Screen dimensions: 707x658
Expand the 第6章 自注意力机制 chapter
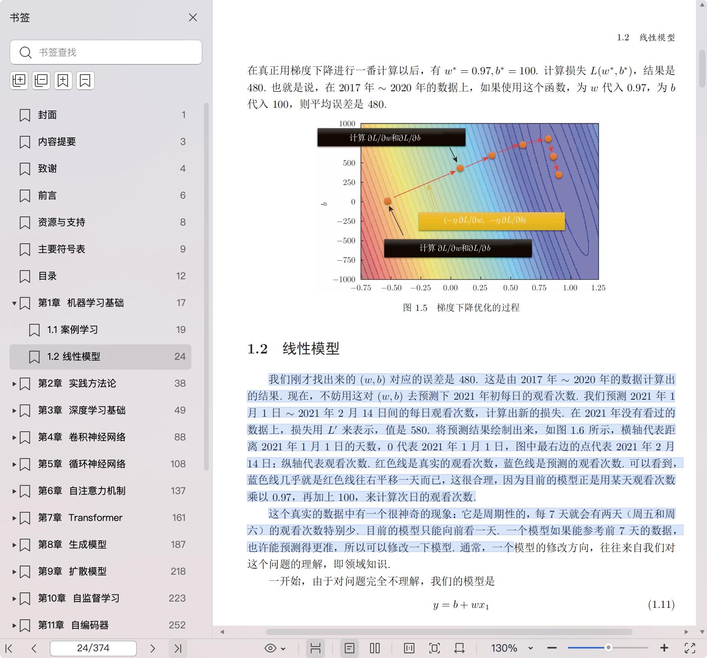[x=14, y=491]
